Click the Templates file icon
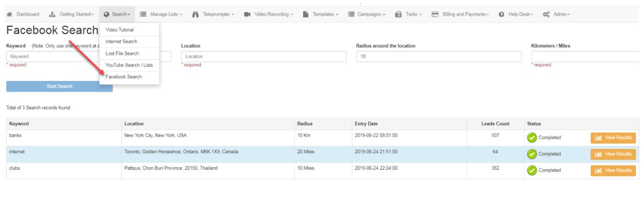The image size is (644, 218). (x=306, y=14)
